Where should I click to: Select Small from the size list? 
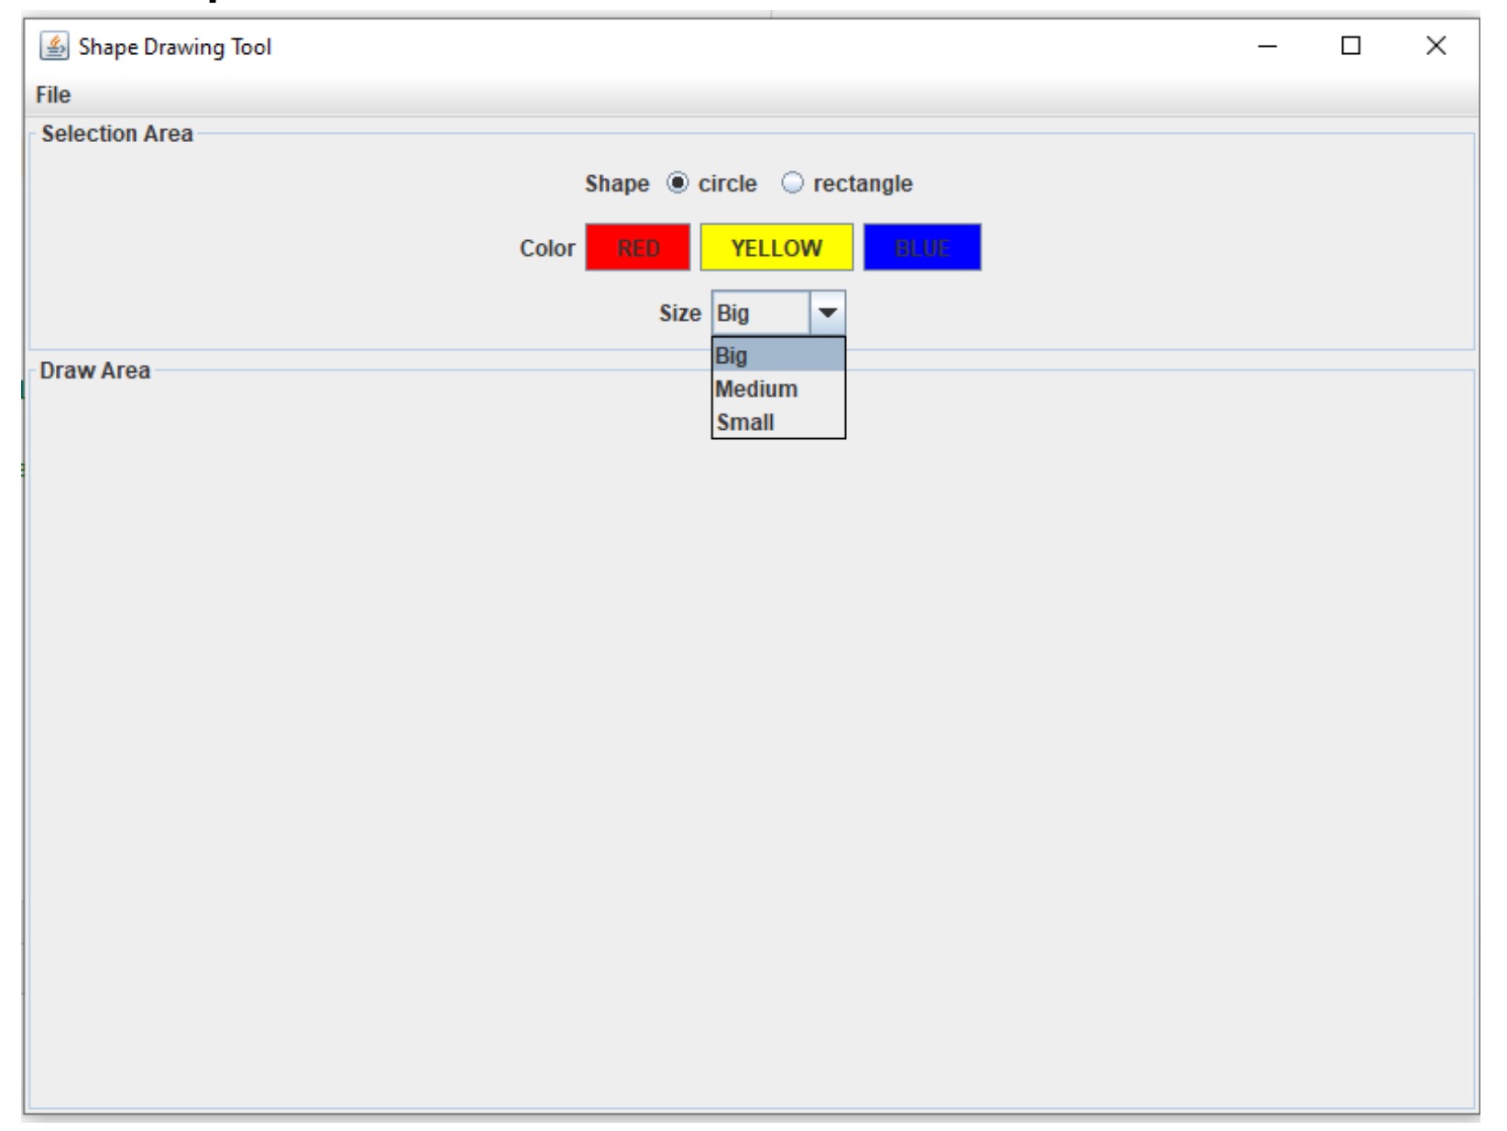click(744, 421)
